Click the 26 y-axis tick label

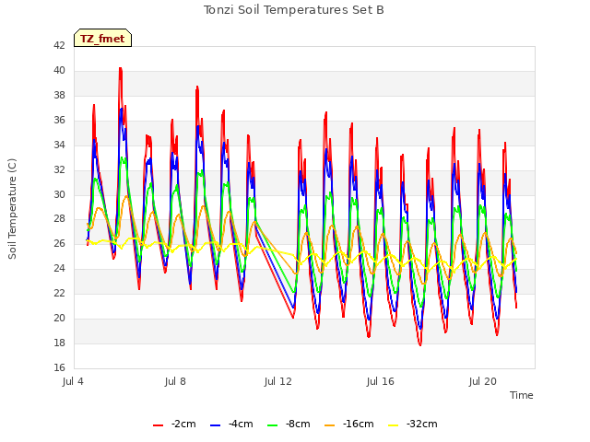[59, 243]
